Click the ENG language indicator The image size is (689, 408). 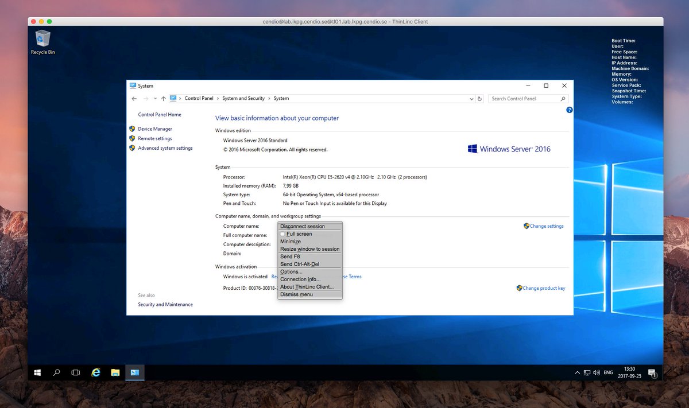(609, 372)
